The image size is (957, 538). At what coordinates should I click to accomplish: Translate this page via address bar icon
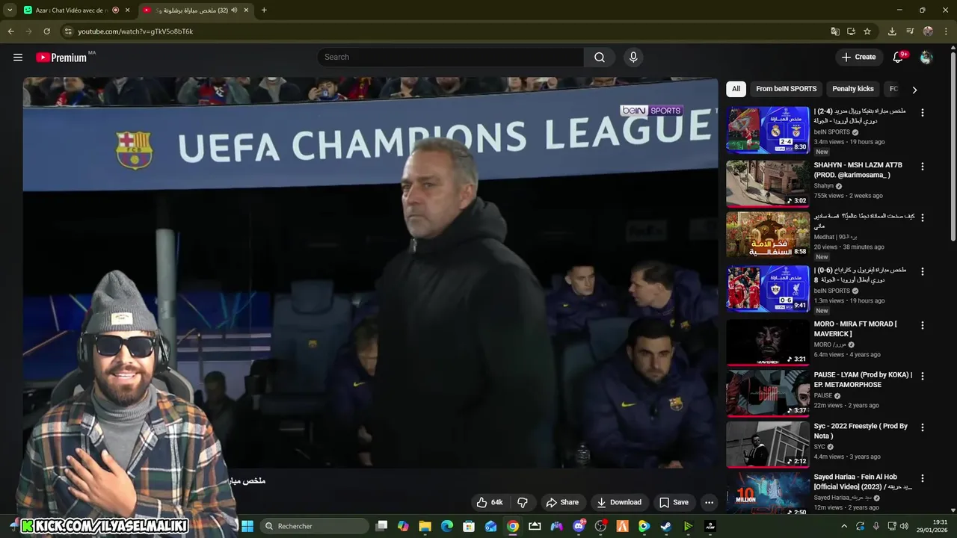coord(835,31)
